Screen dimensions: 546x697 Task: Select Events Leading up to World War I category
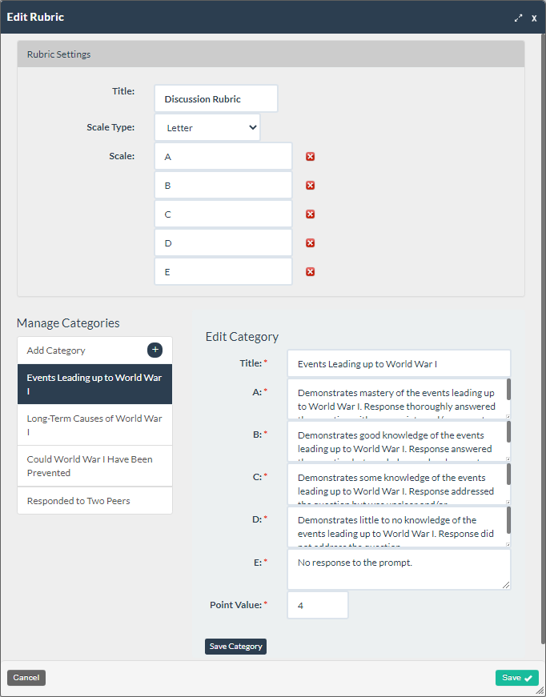click(94, 384)
